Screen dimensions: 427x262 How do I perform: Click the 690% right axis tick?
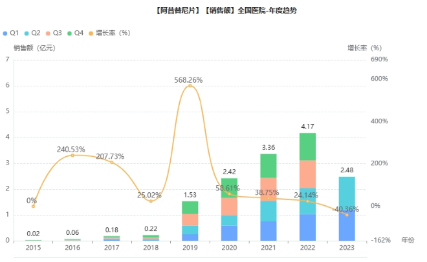click(x=379, y=59)
